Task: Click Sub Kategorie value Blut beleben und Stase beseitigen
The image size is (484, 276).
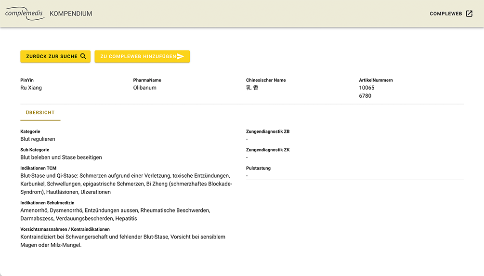Action: click(61, 158)
